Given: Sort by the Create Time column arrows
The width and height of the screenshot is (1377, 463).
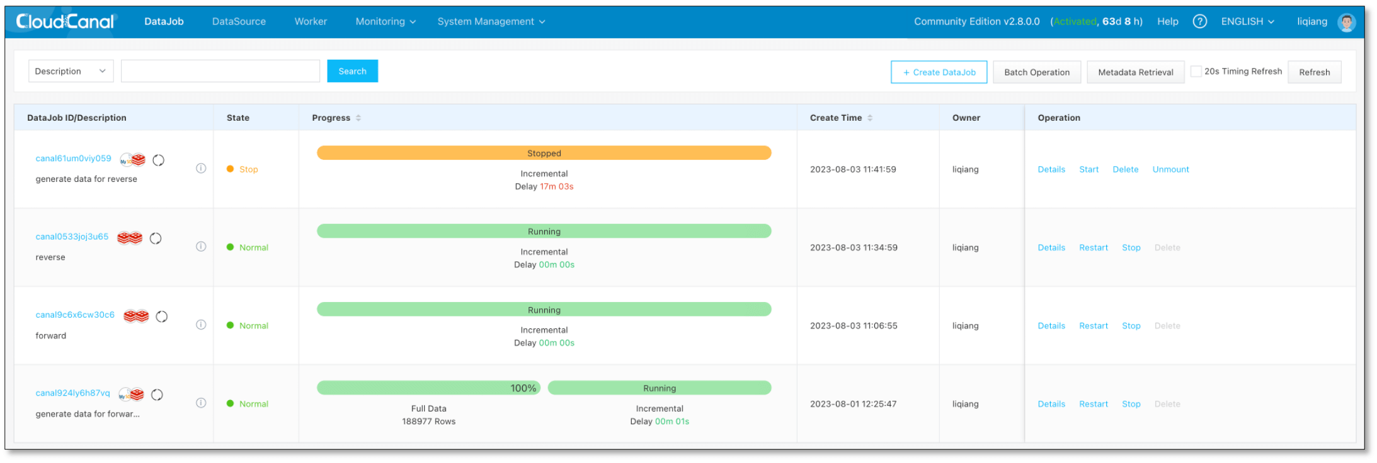Looking at the screenshot, I should click(870, 118).
